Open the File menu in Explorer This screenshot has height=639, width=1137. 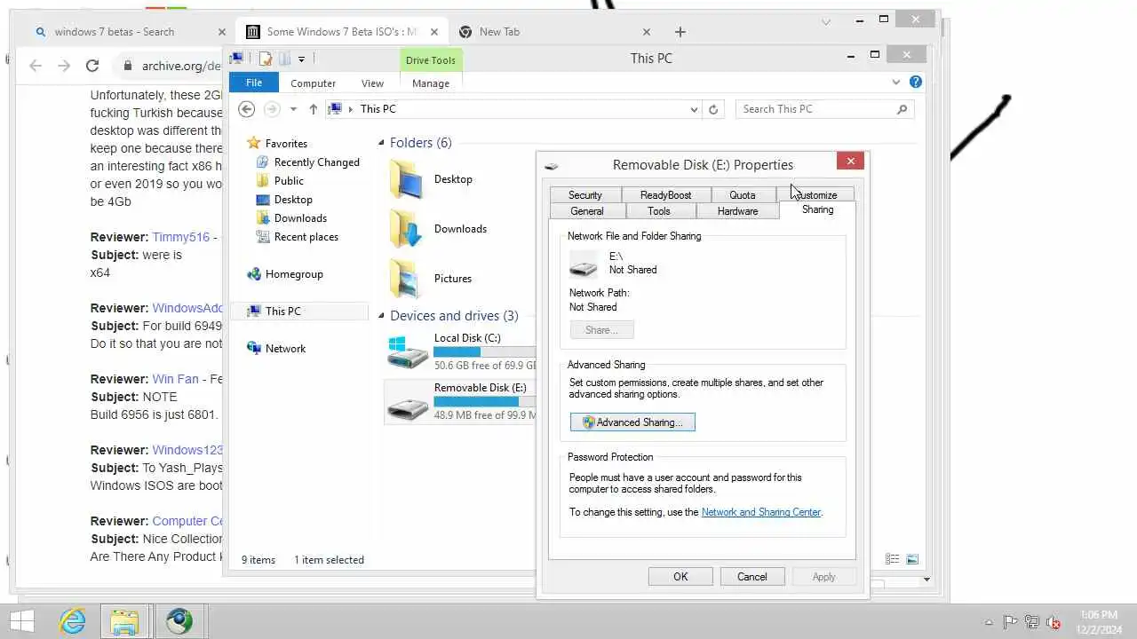(254, 83)
